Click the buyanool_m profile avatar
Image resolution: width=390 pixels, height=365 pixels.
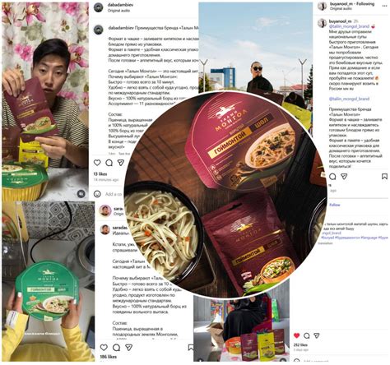coord(322,6)
